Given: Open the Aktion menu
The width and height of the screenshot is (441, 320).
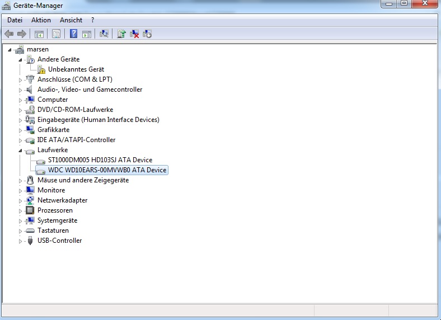Looking at the screenshot, I should pyautogui.click(x=41, y=20).
